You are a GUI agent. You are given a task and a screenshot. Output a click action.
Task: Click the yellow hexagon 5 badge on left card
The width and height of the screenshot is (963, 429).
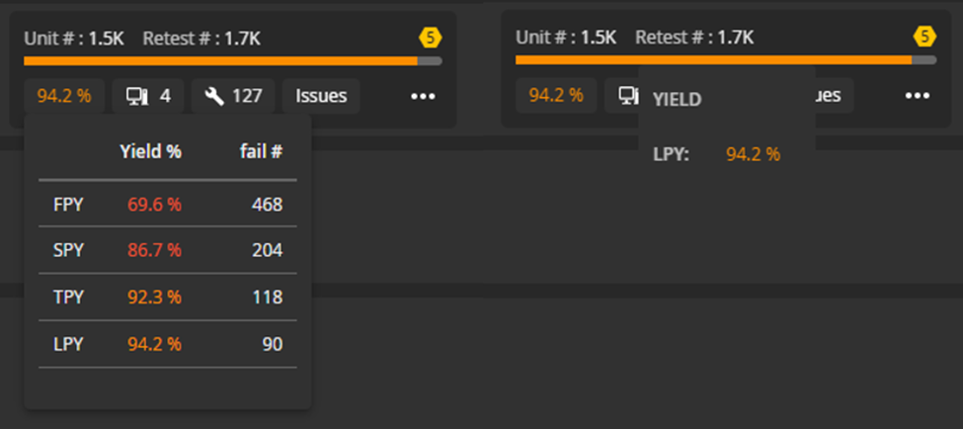pyautogui.click(x=431, y=39)
